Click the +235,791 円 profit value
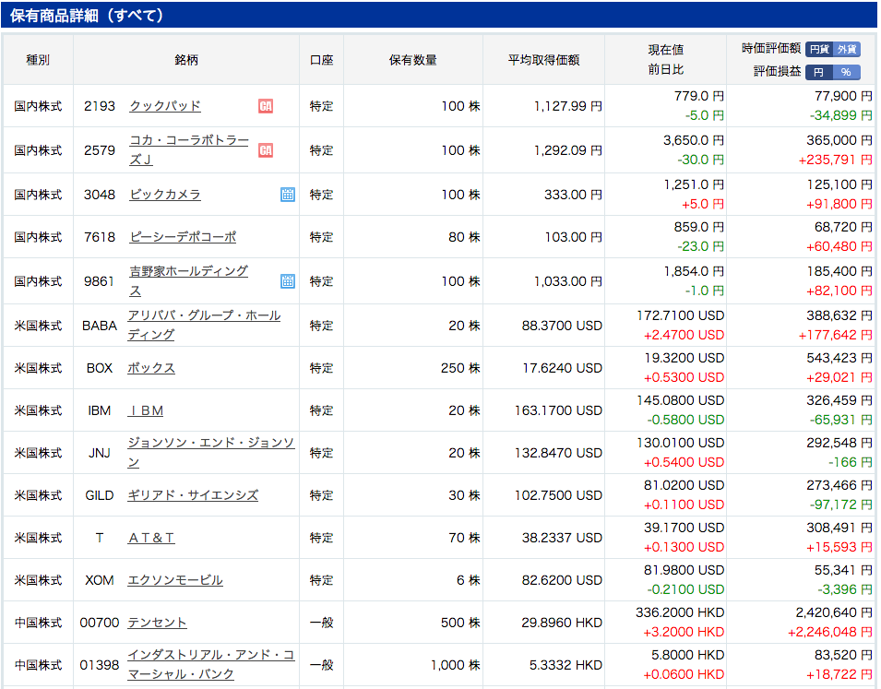Viewport: 881px width, 689px height. coord(836,160)
